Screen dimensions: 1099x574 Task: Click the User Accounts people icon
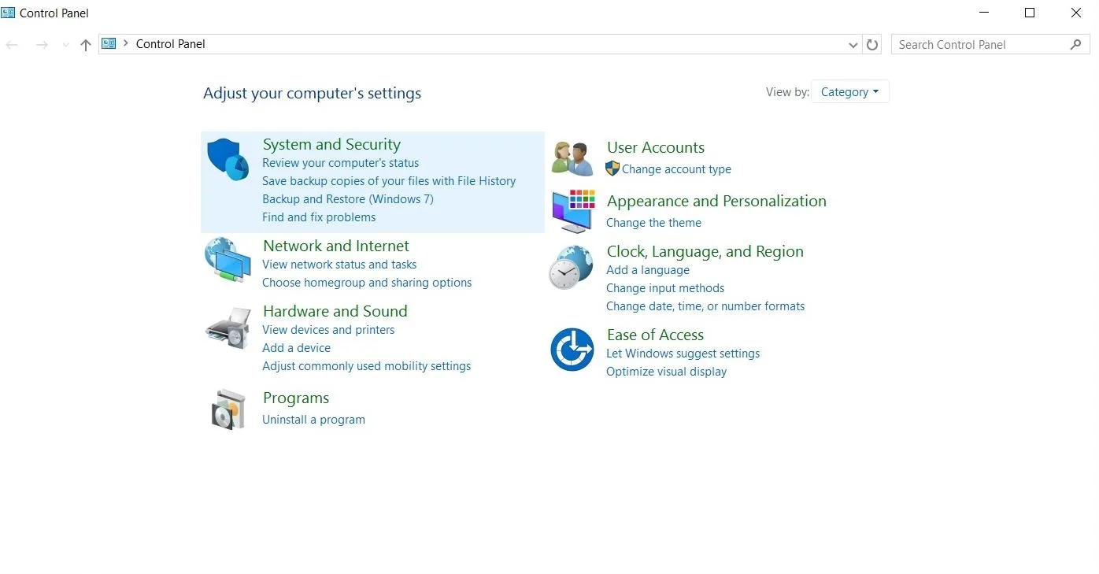[x=572, y=159]
